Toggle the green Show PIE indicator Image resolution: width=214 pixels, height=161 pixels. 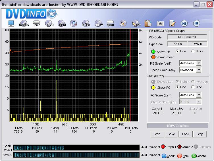pyautogui.click(x=153, y=52)
